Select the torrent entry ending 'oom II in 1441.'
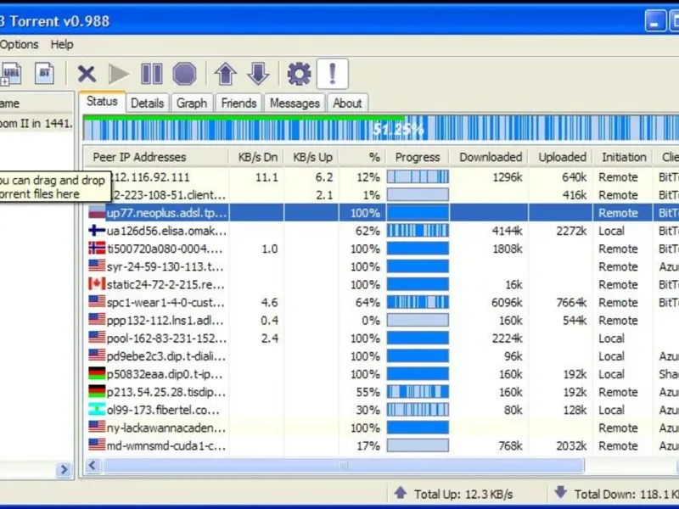Screen dimensions: 679x509 click(36, 123)
